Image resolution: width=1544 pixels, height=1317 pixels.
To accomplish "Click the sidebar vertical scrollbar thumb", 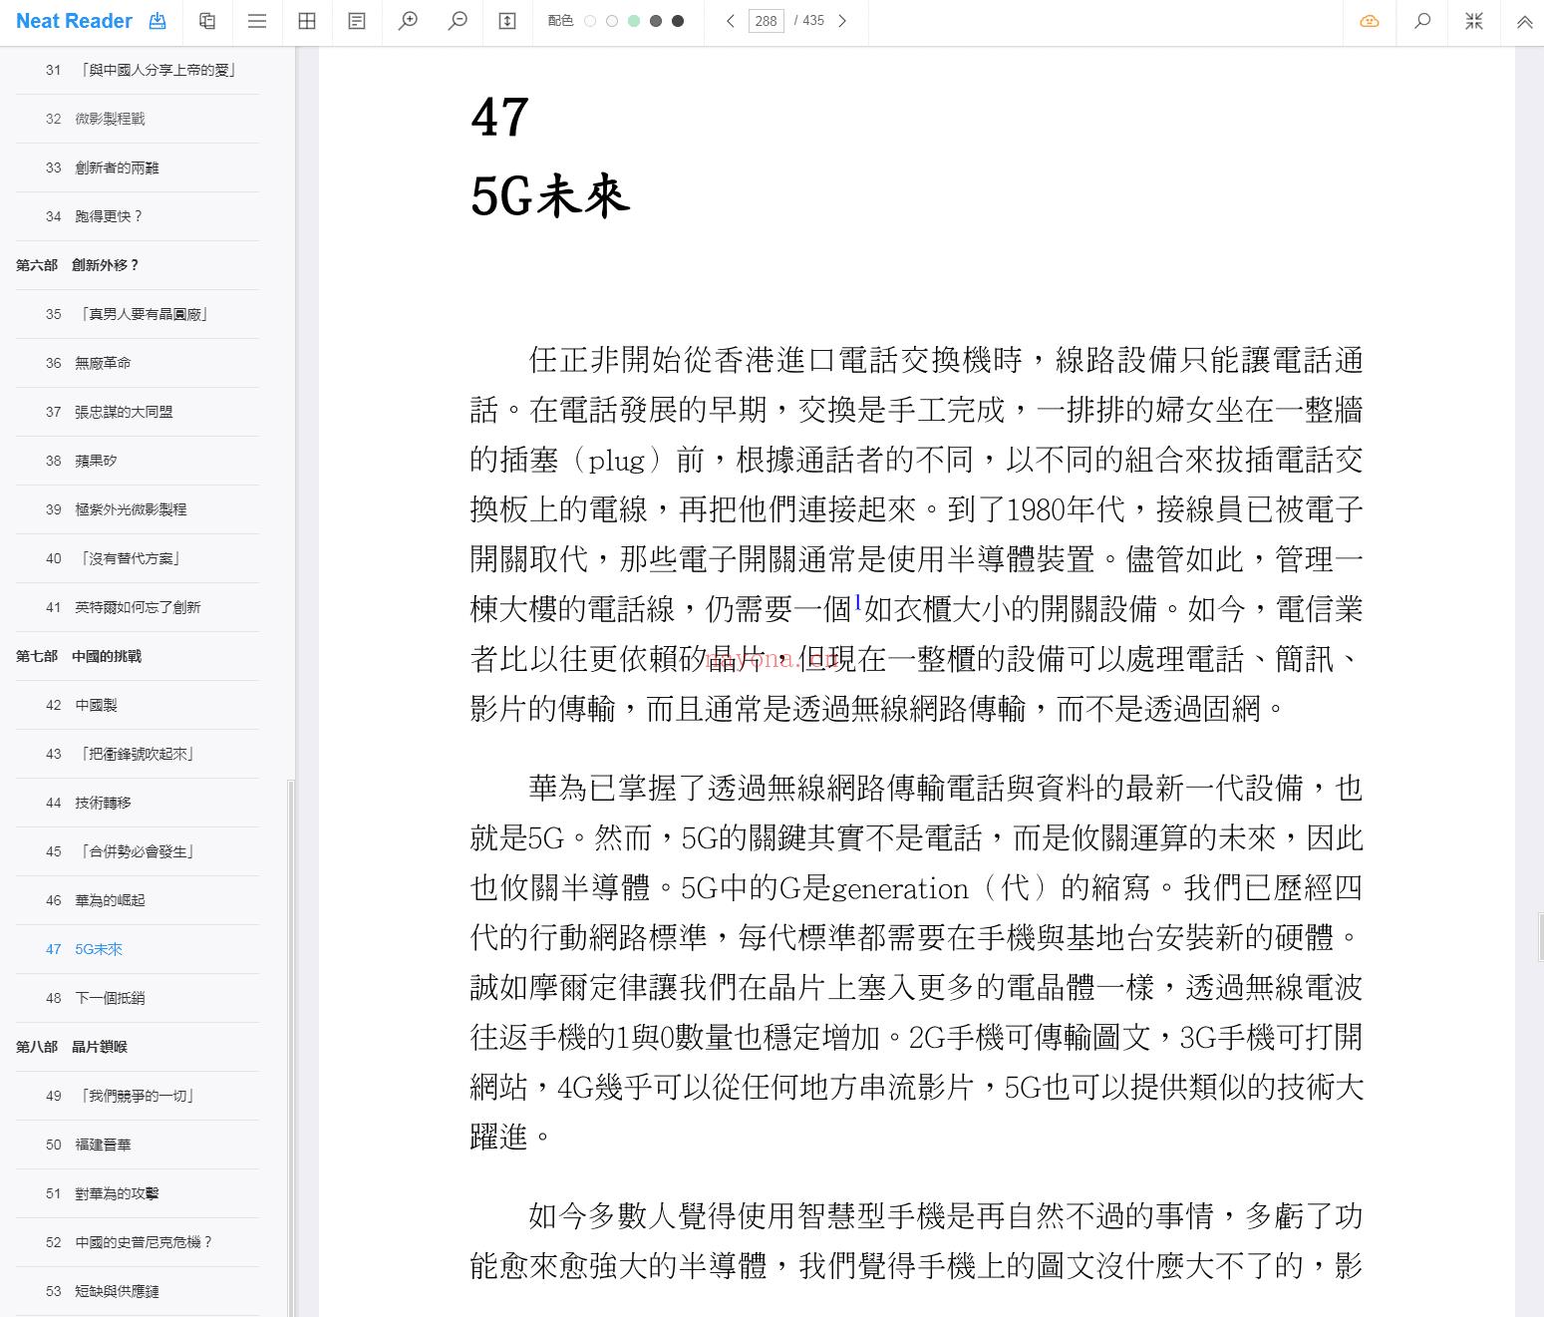I will [291, 1047].
